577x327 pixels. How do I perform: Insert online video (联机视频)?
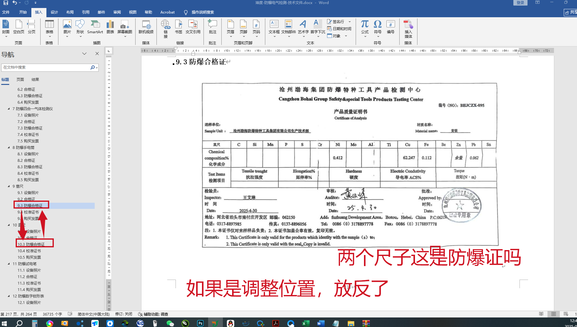click(x=146, y=27)
